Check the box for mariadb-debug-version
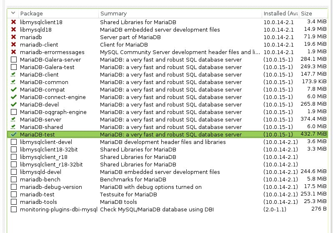The image size is (333, 233). tap(14, 187)
